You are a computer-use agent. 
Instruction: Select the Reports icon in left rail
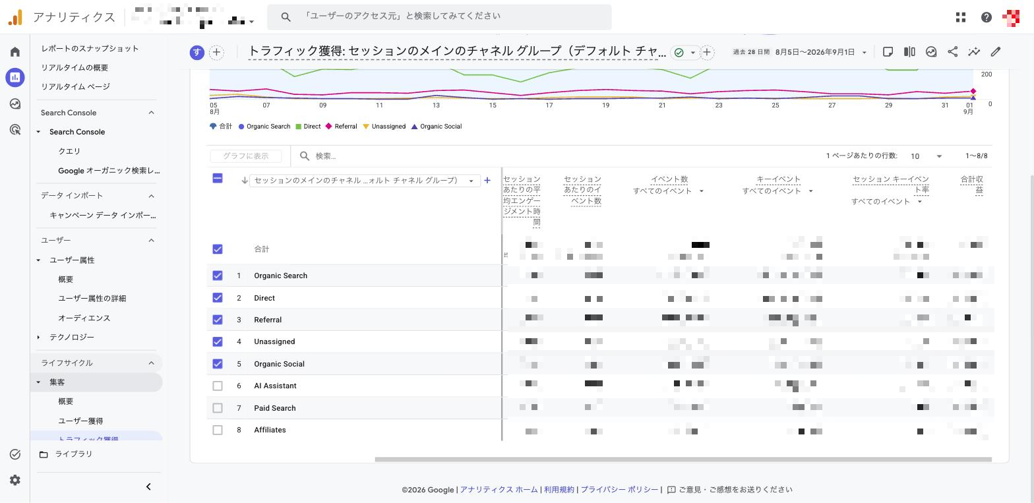click(x=15, y=77)
